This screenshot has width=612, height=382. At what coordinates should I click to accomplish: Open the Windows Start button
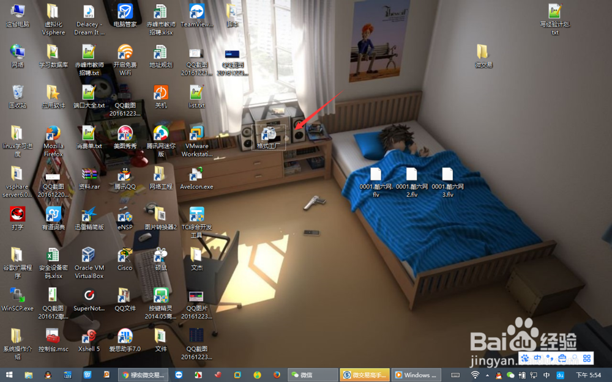[9, 375]
